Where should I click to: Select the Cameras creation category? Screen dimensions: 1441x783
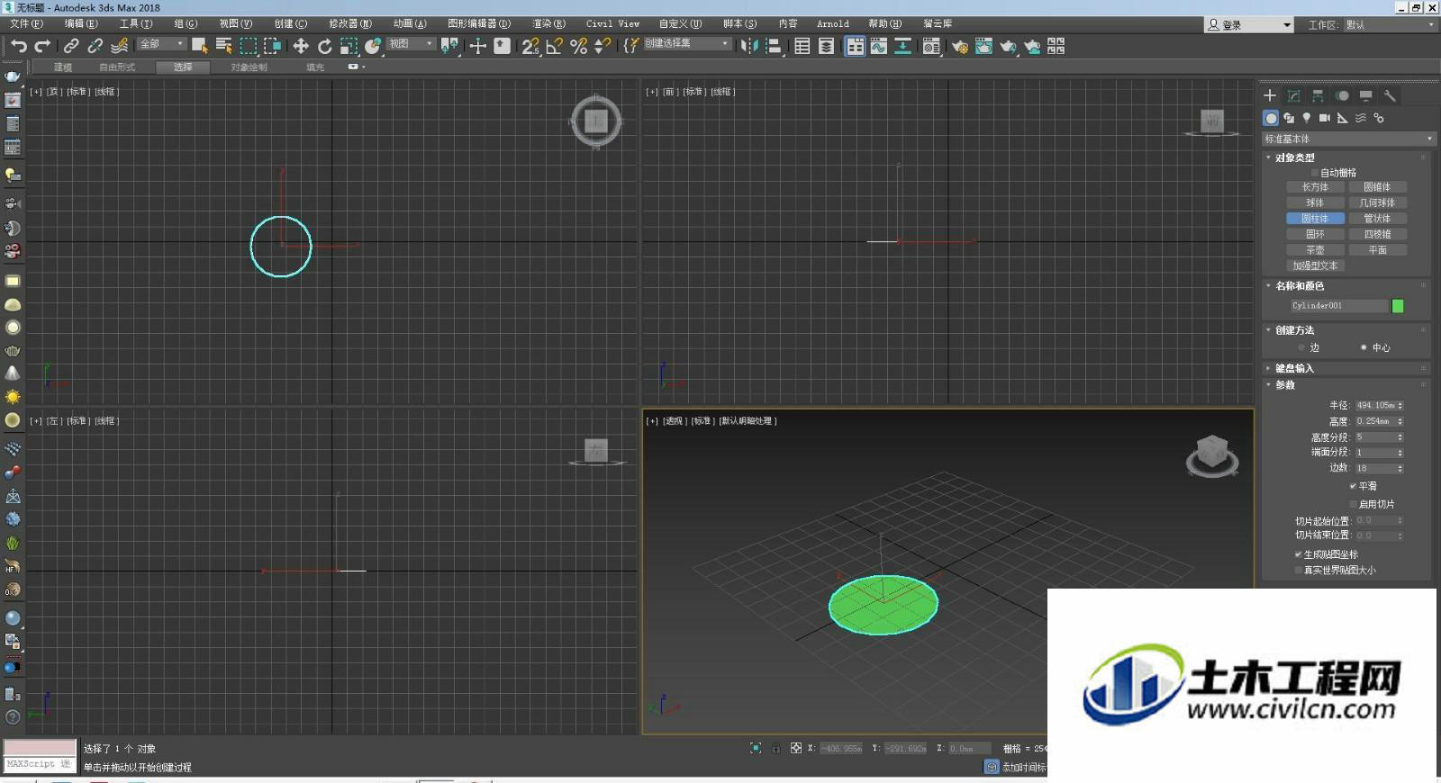[1325, 118]
